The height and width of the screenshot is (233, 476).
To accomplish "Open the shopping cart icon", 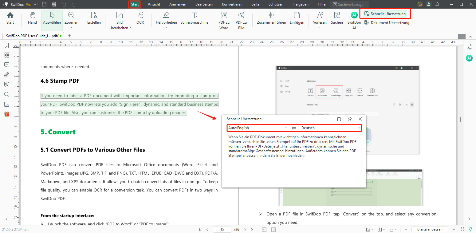I will (420, 4).
